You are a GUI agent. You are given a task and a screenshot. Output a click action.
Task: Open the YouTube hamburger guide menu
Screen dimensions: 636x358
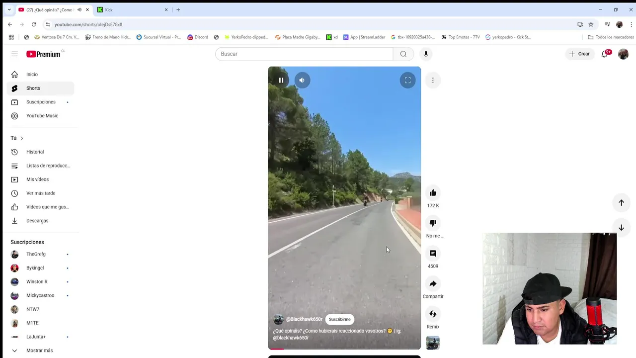pyautogui.click(x=14, y=54)
